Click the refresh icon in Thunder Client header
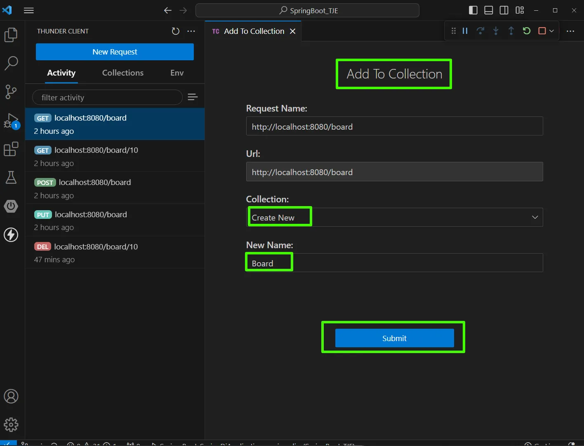Viewport: 584px width, 446px height. coord(176,31)
